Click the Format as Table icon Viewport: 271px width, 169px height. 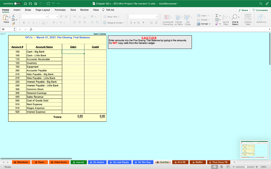(x=178, y=17)
